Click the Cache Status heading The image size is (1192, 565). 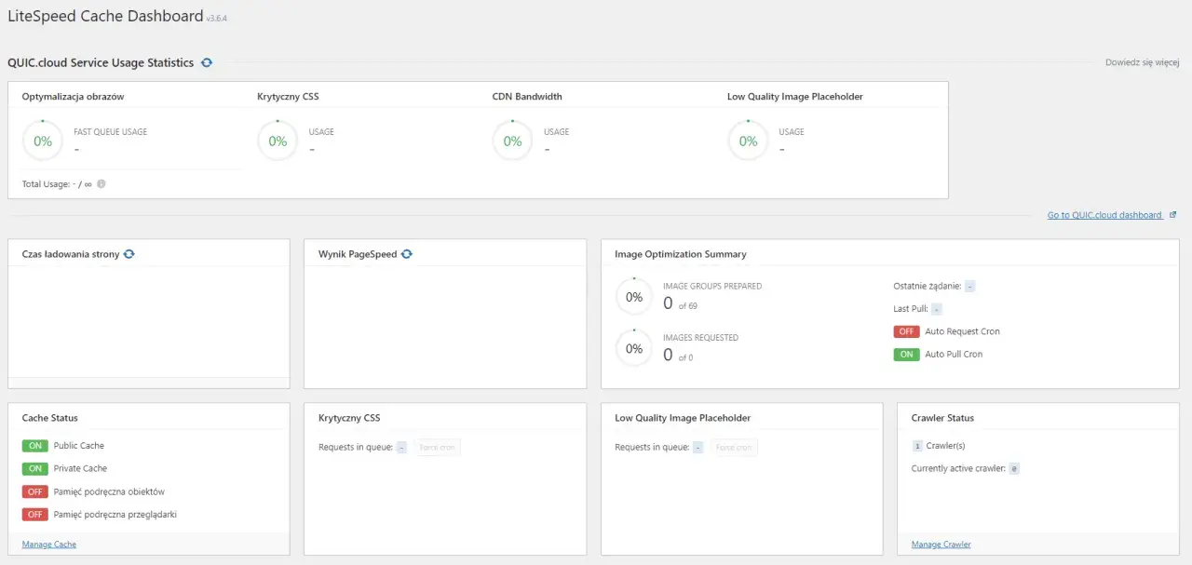tap(50, 418)
